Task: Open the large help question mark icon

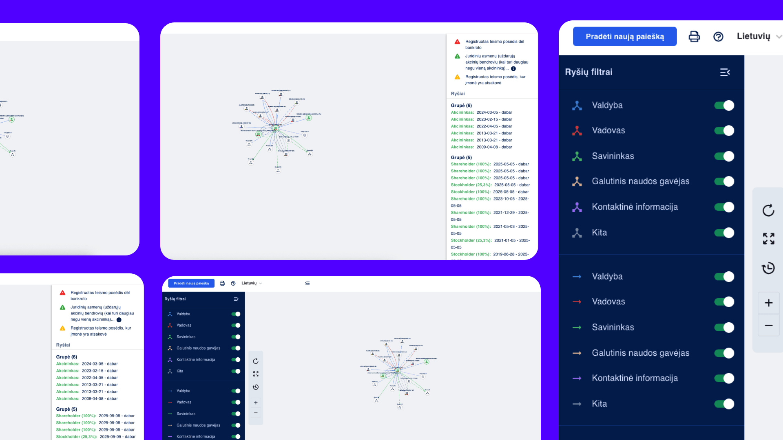Action: tap(718, 37)
